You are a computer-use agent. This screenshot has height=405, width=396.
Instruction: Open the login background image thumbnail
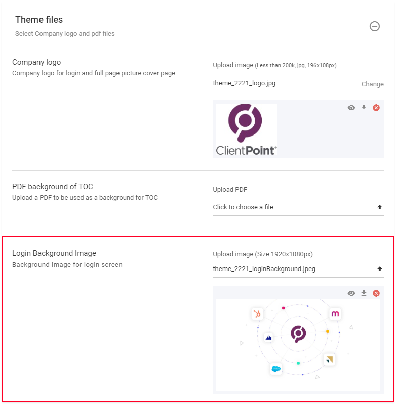pos(298,344)
